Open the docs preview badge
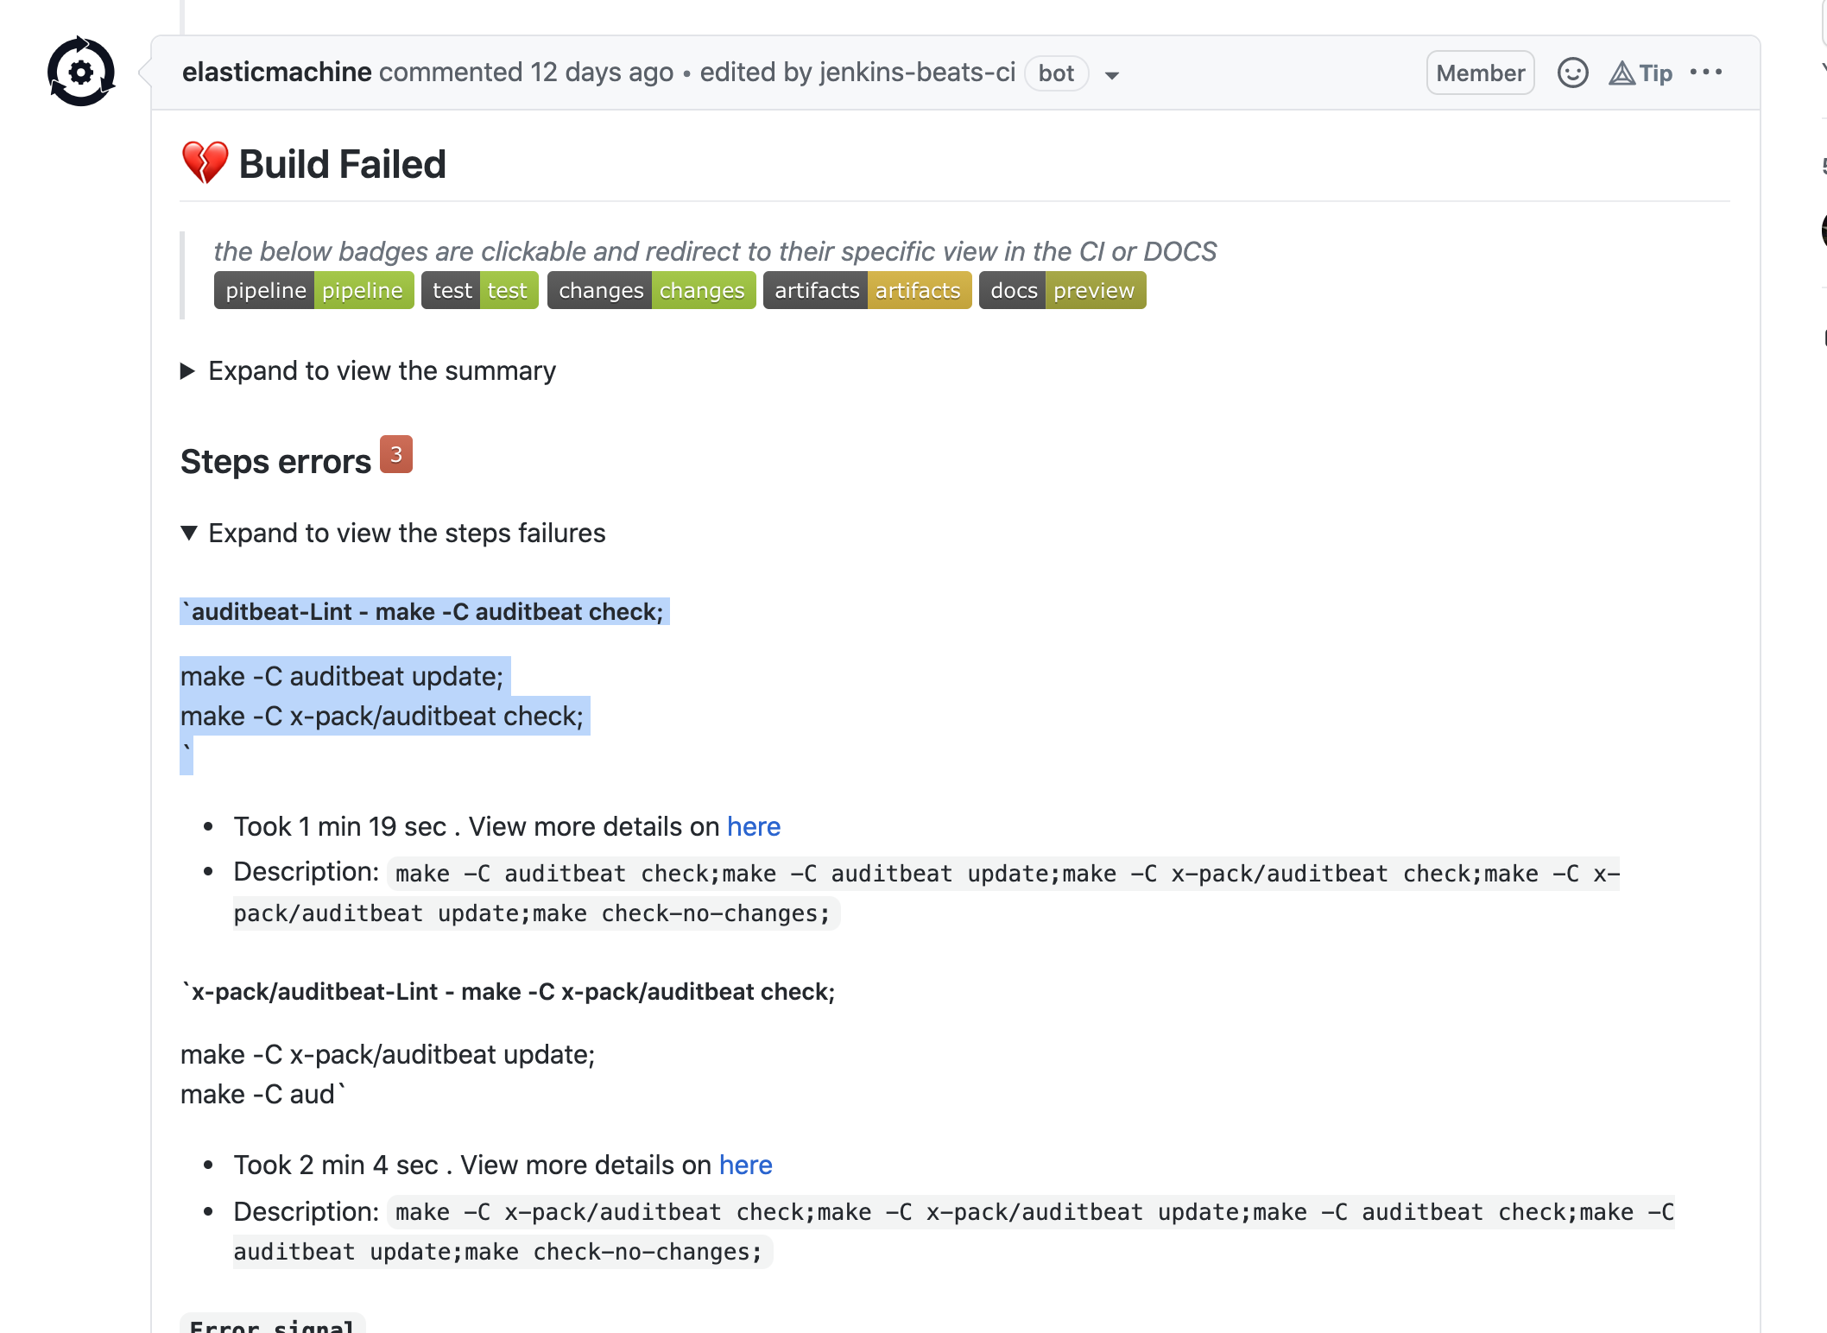The width and height of the screenshot is (1827, 1333). 1062,291
